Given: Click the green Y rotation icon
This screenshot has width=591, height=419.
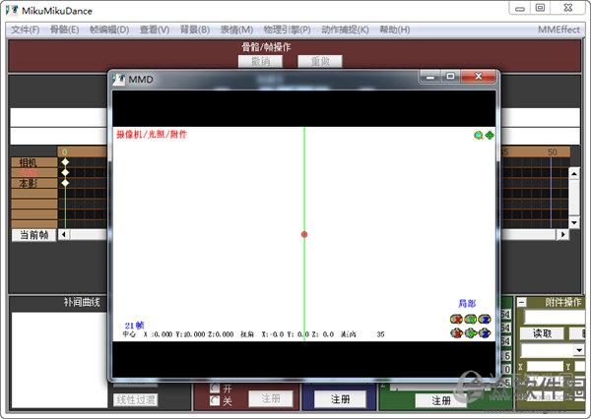Looking at the screenshot, I should 471,320.
